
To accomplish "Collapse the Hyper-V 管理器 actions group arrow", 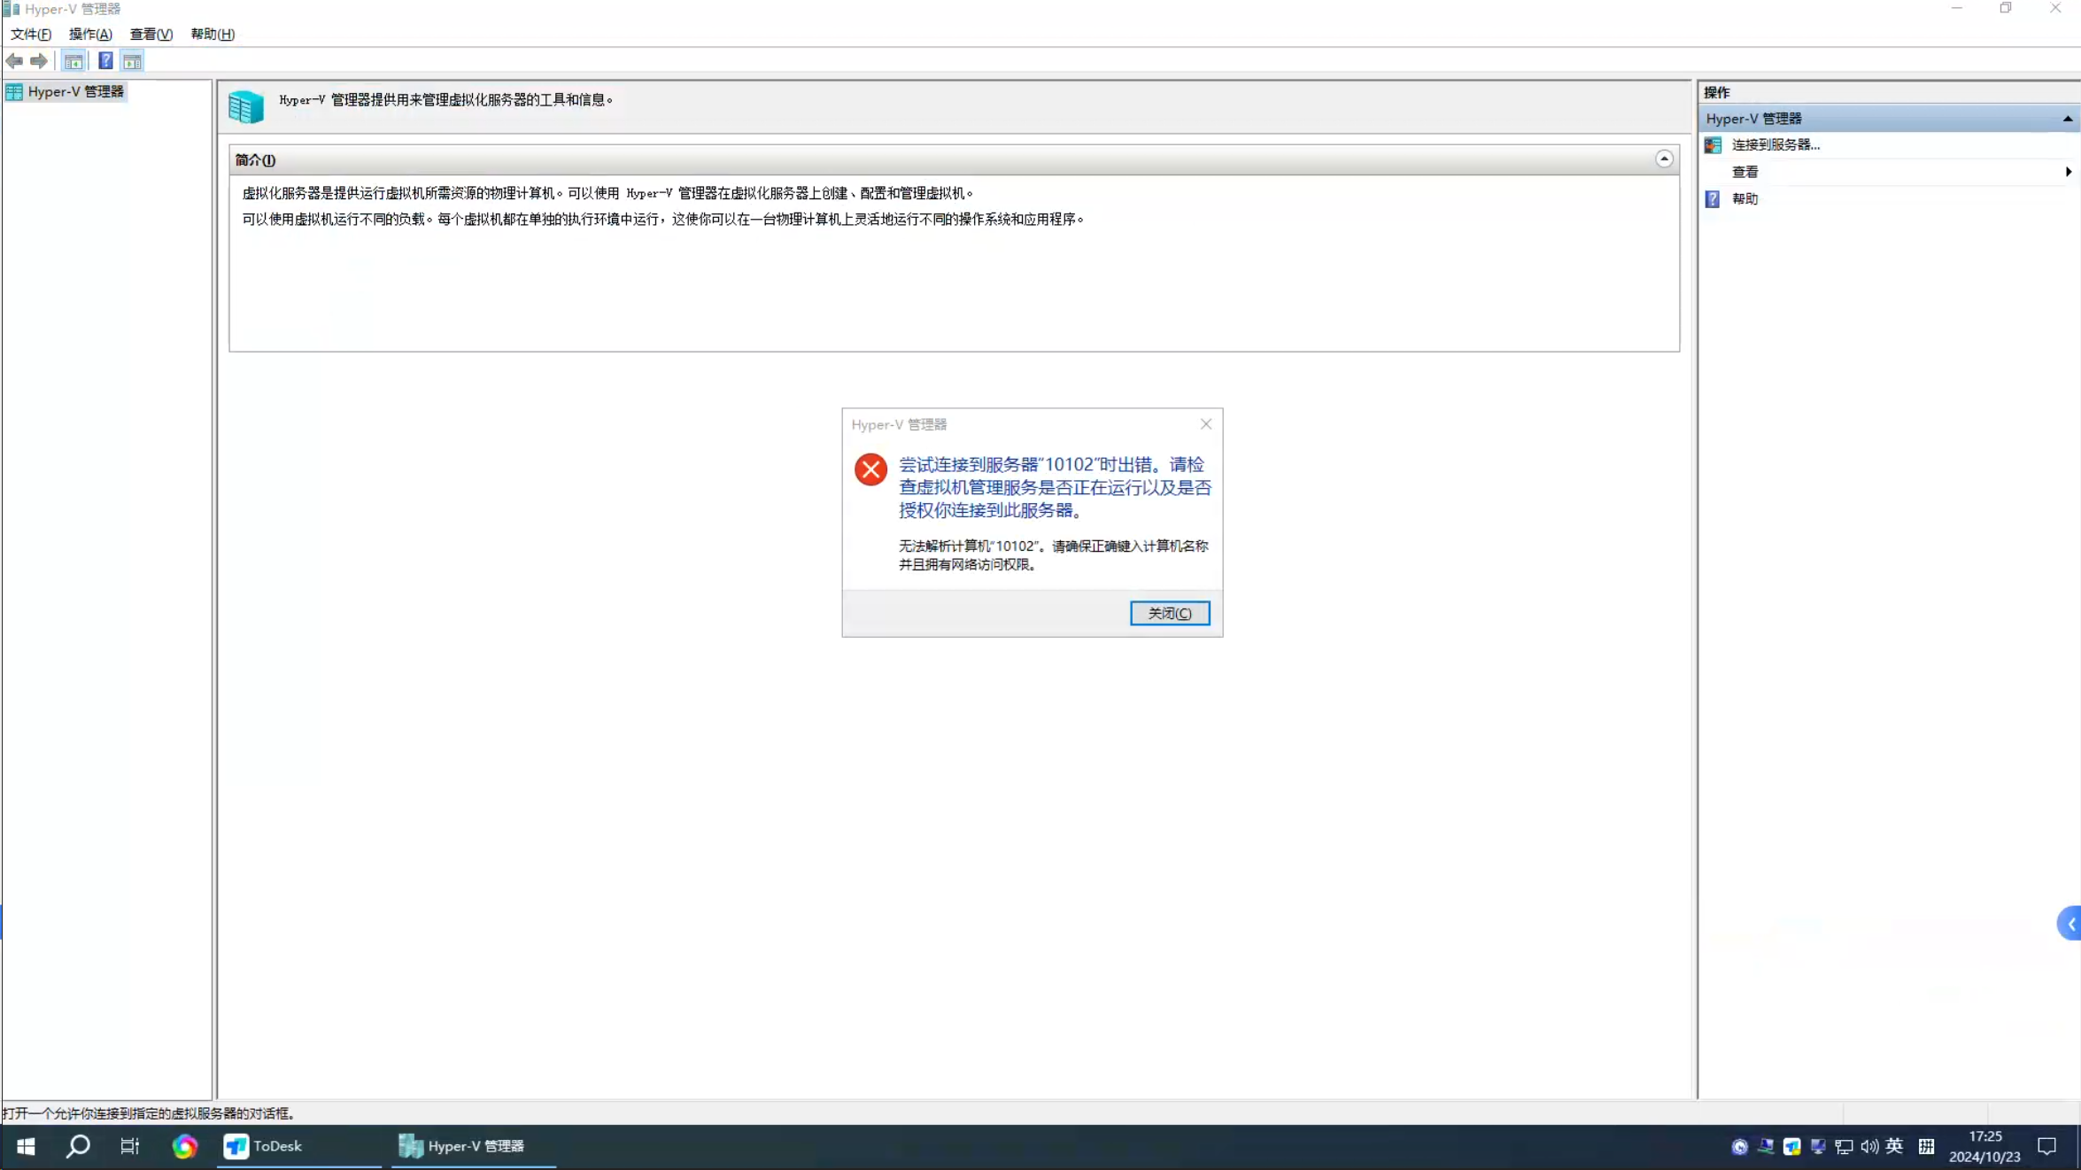I will [x=2067, y=119].
